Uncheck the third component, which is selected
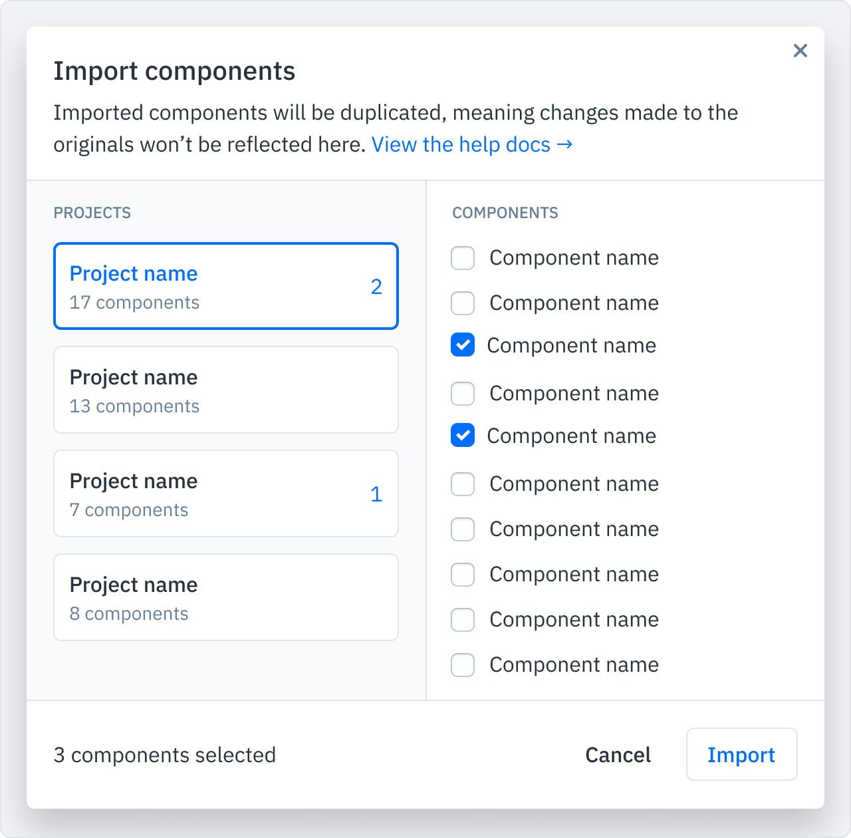 (462, 345)
